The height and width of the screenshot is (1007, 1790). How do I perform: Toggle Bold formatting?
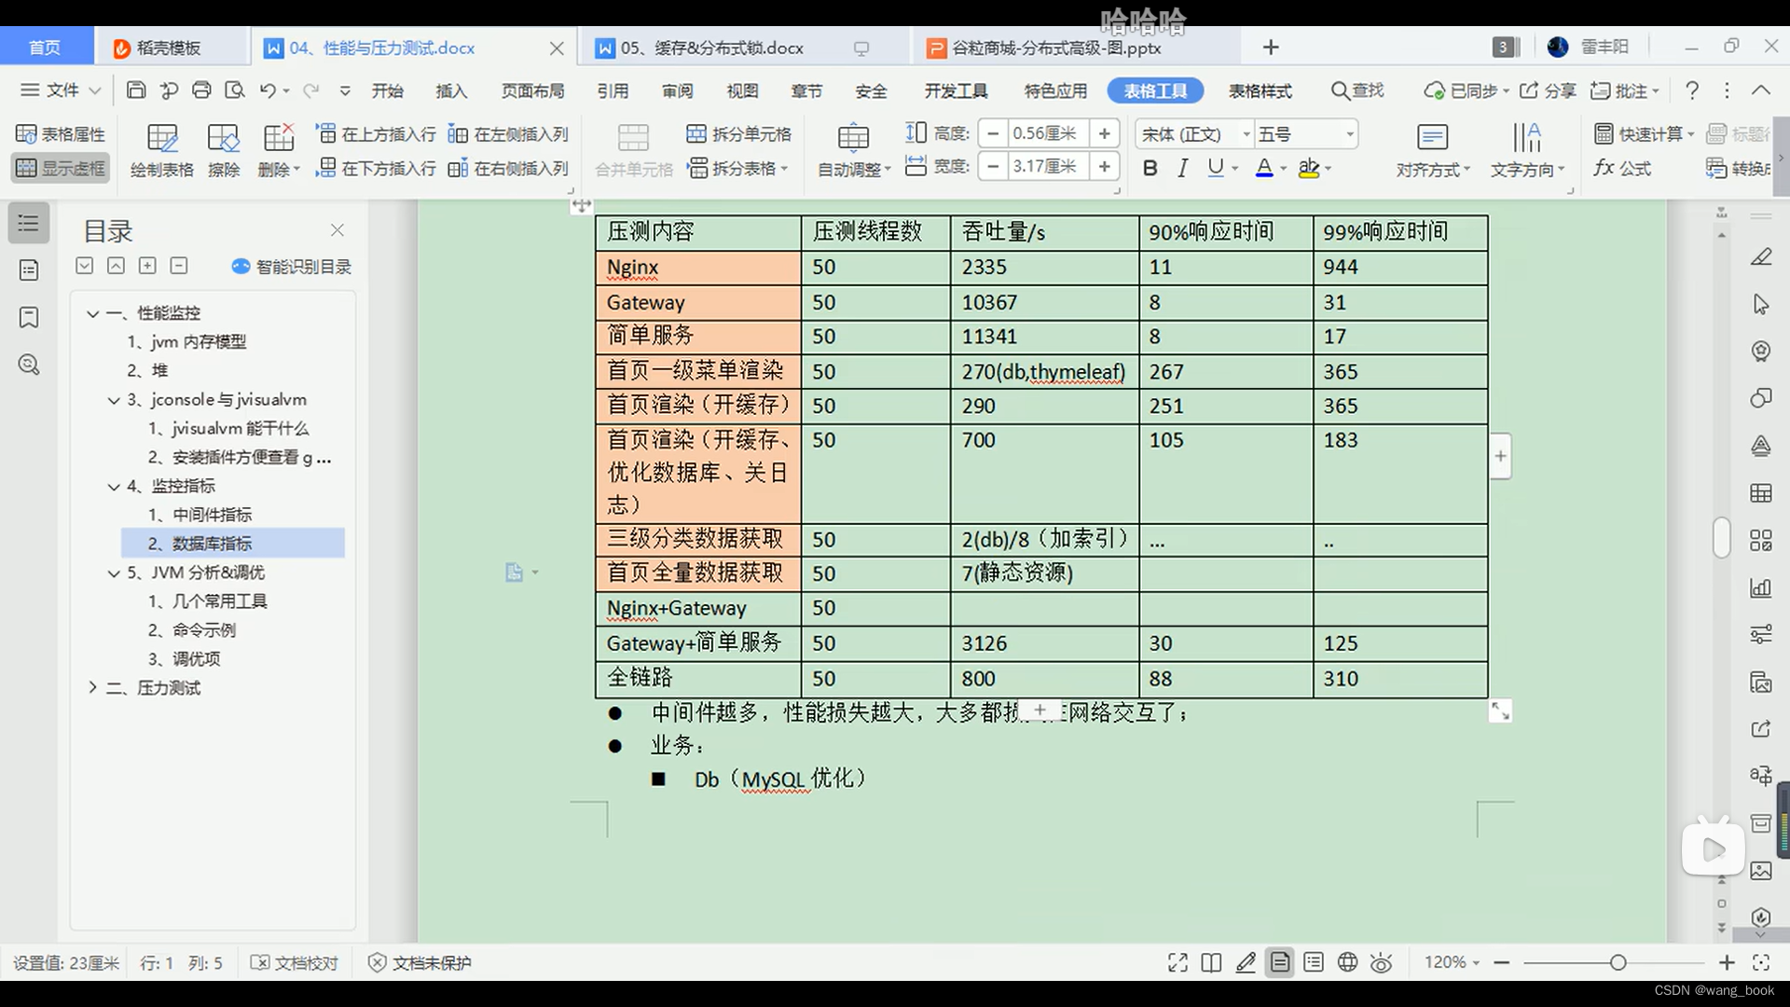(1150, 168)
